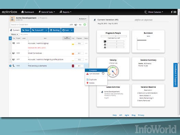Screen dimensions: 180x135
Task: Open the Actions dropdown menu
Action: click(x=83, y=19)
